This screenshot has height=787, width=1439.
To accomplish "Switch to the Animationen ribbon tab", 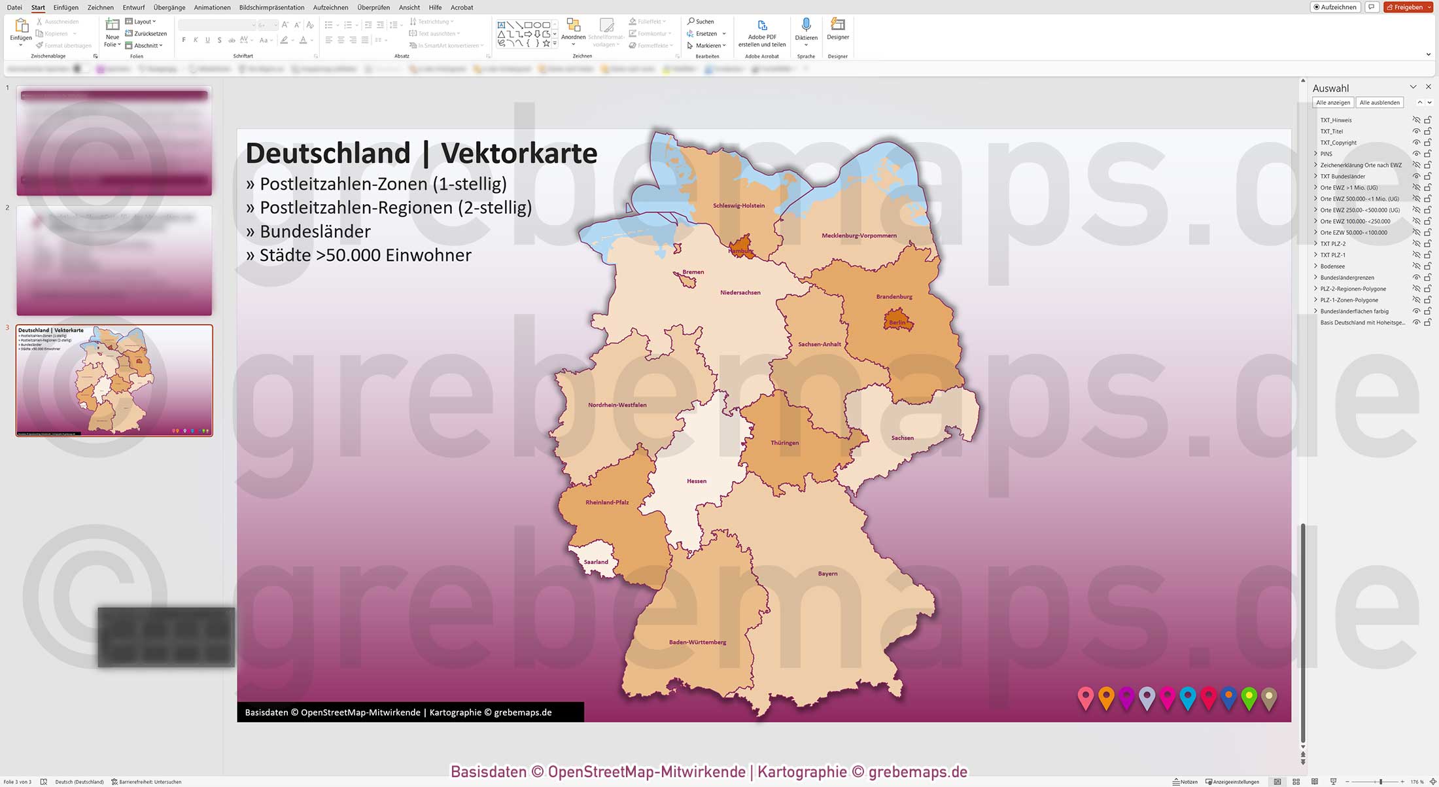I will (212, 7).
